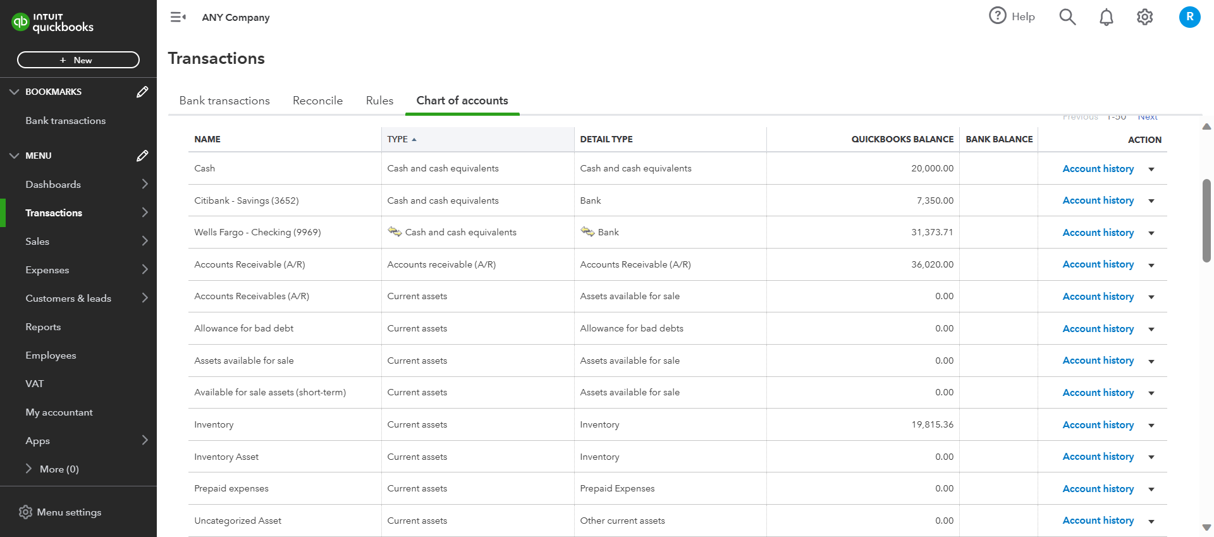1214x537 pixels.
Task: Click the Menu settings gear icon
Action: 25,512
